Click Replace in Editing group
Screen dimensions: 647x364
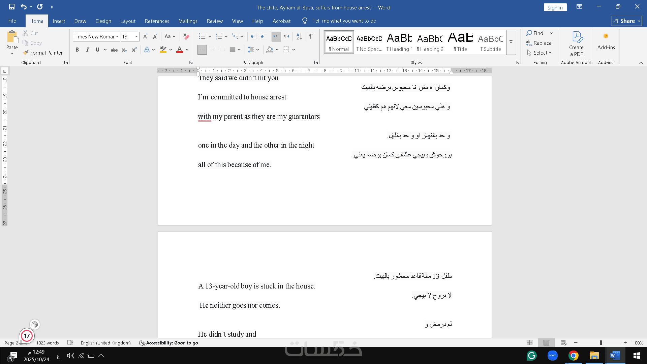(x=539, y=43)
